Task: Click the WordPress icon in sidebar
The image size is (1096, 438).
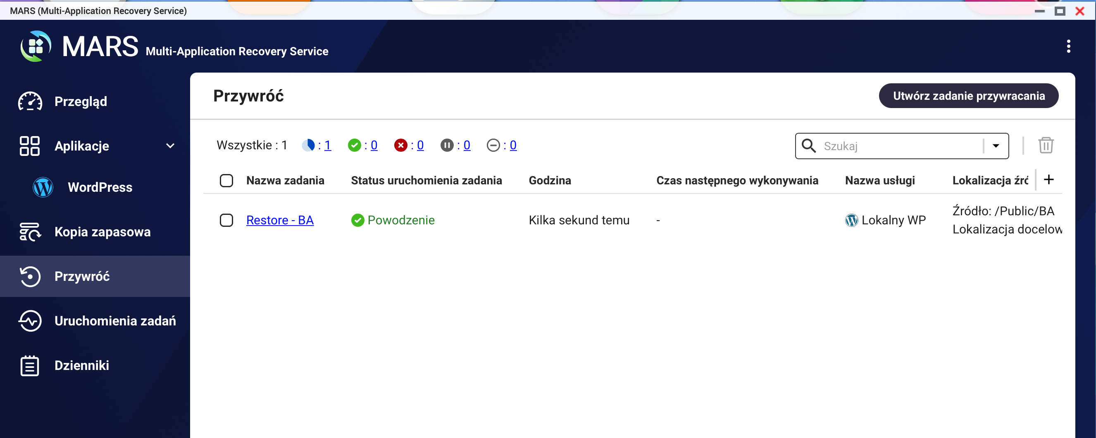Action: (43, 187)
